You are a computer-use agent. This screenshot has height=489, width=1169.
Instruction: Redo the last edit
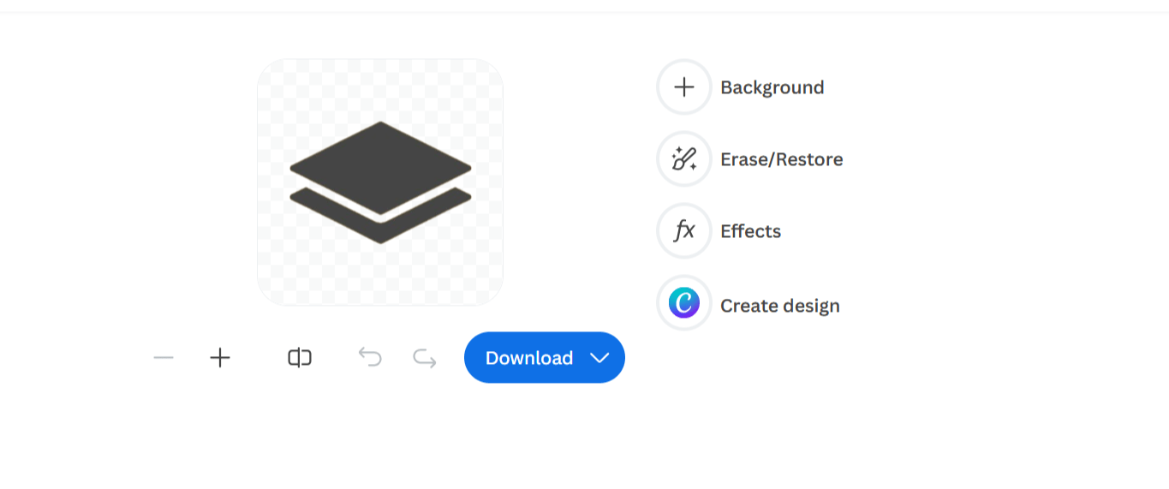(x=425, y=358)
